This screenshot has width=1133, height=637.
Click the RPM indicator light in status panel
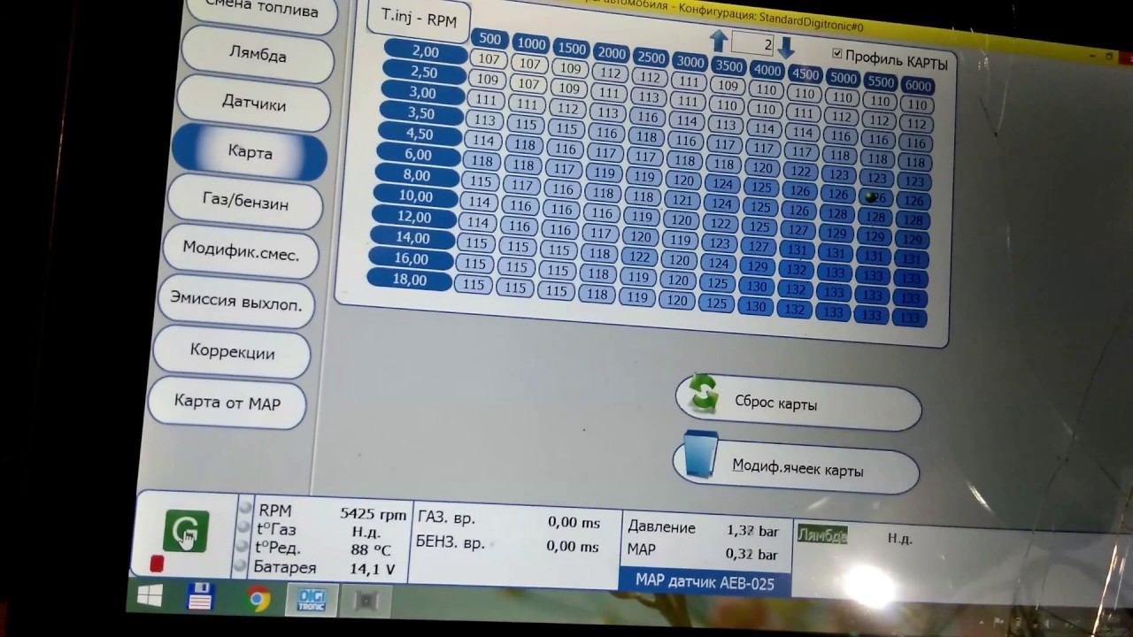coord(245,508)
